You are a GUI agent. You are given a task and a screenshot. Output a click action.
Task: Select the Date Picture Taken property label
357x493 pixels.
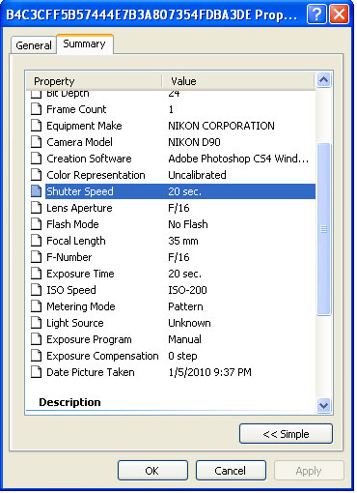coord(91,372)
